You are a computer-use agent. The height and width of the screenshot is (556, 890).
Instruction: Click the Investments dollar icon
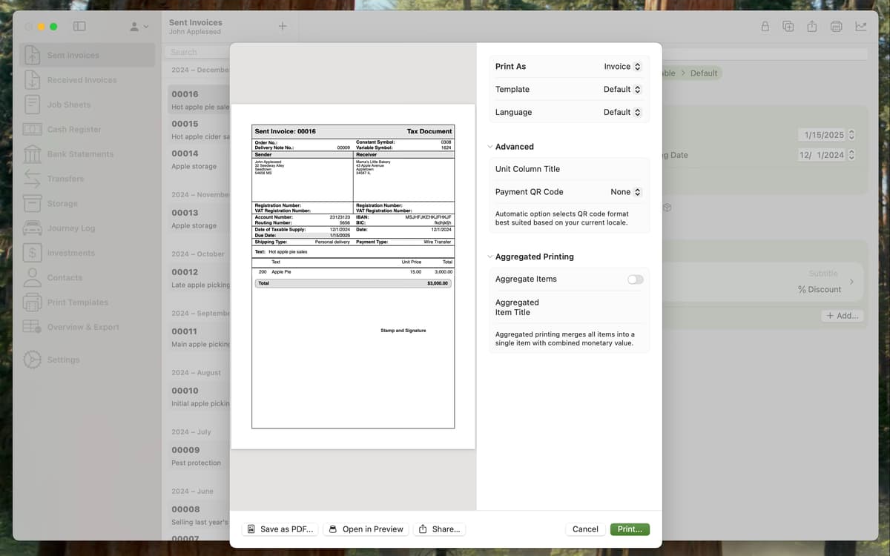[x=32, y=253]
